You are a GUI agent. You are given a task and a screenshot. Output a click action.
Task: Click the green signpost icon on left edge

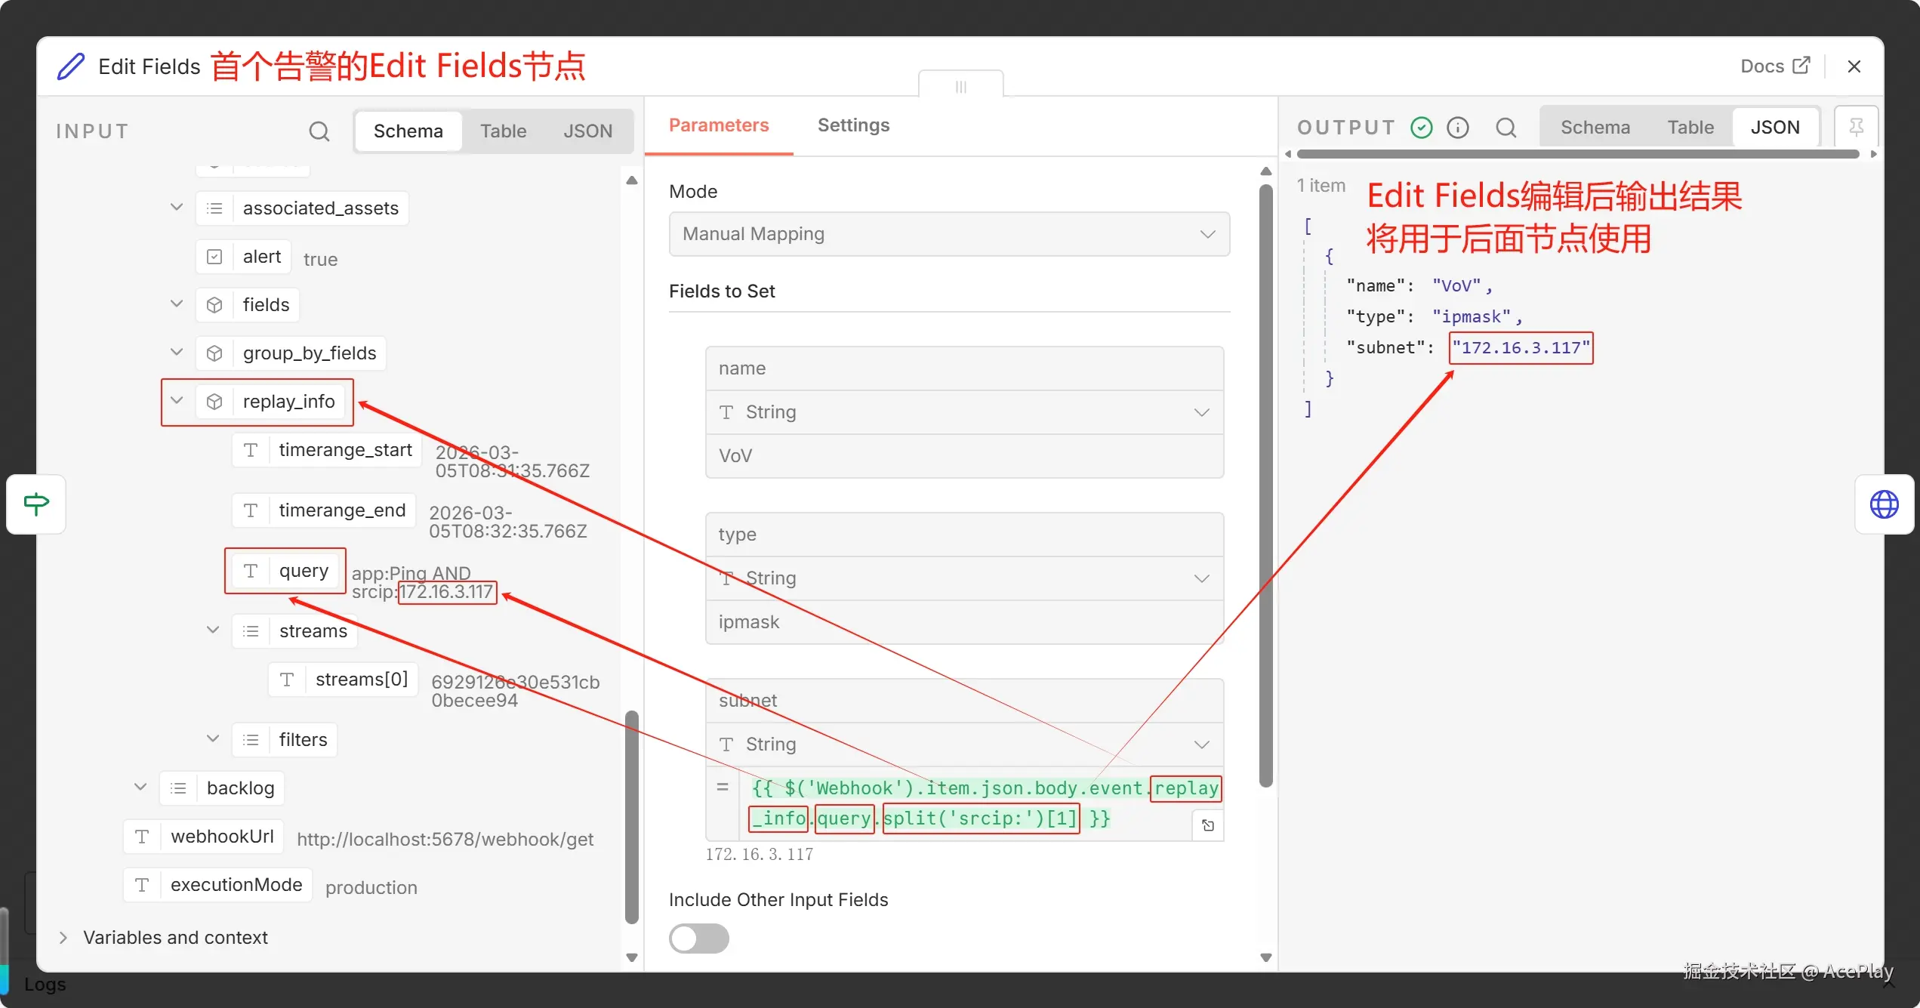36,504
